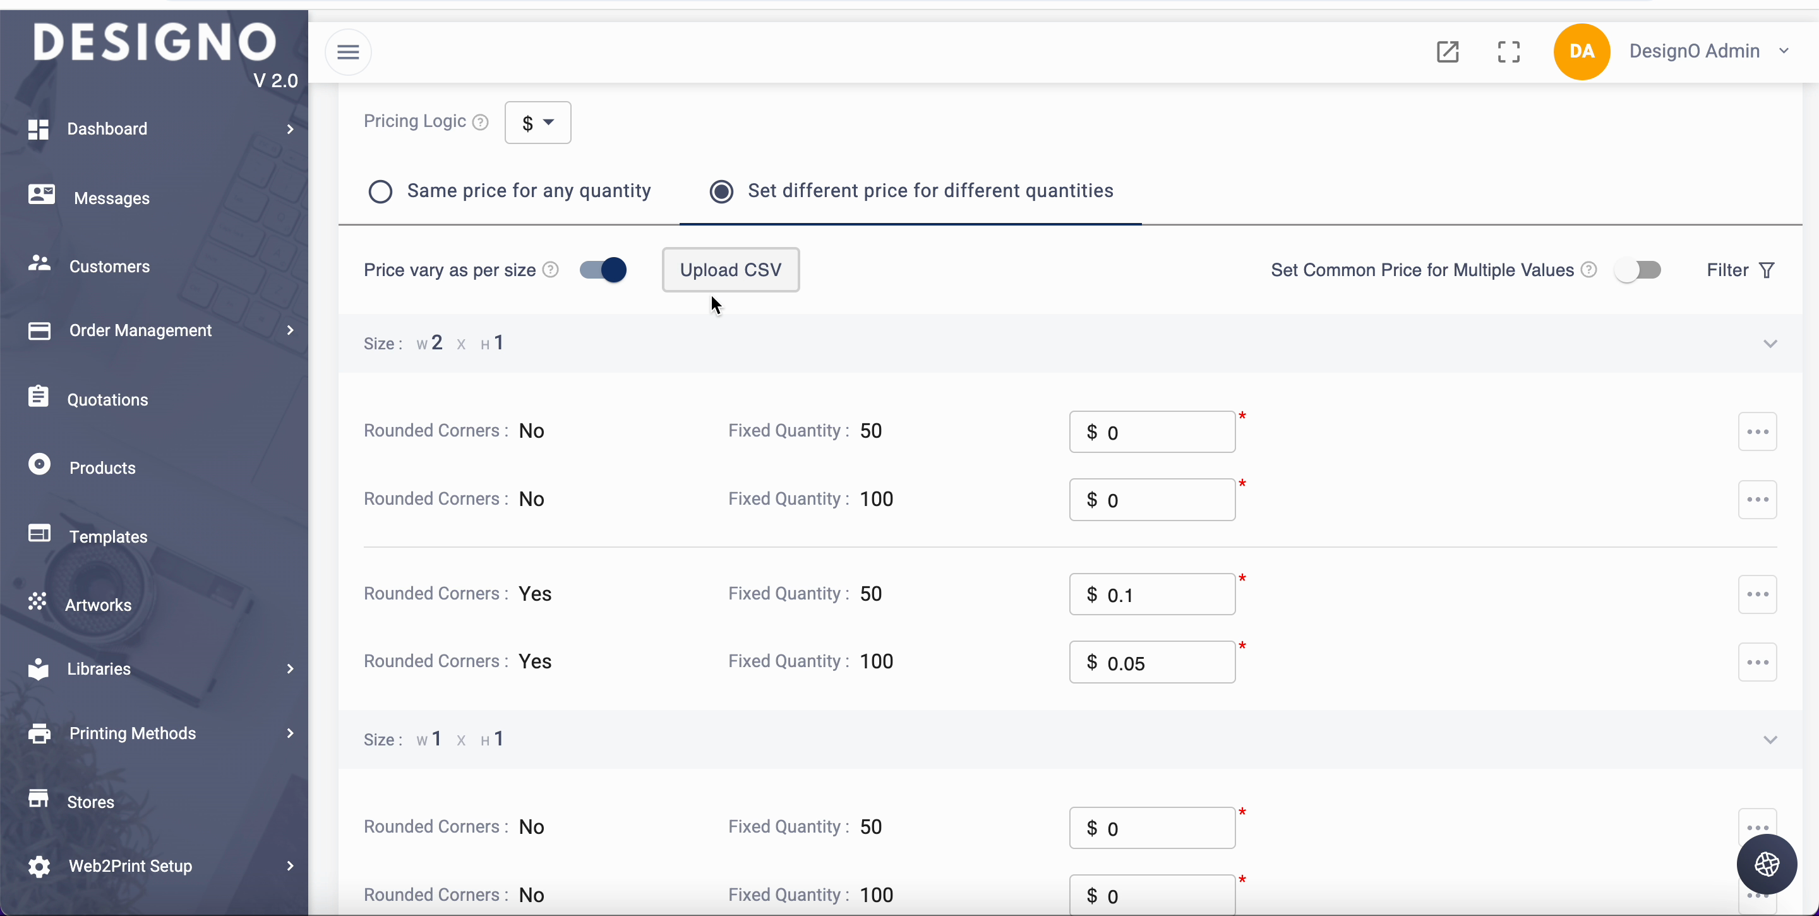The image size is (1819, 916).
Task: Enable Set Common Price for Multiple Values
Action: 1638,270
